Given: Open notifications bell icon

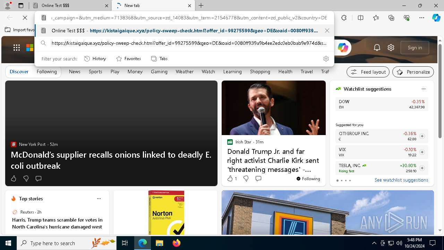Looking at the screenshot, I should (377, 48).
